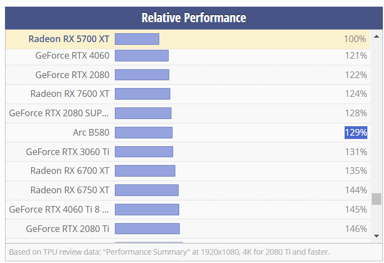Click the Radeon RX 5700 XT performance bar
The image size is (384, 263).
coord(137,39)
